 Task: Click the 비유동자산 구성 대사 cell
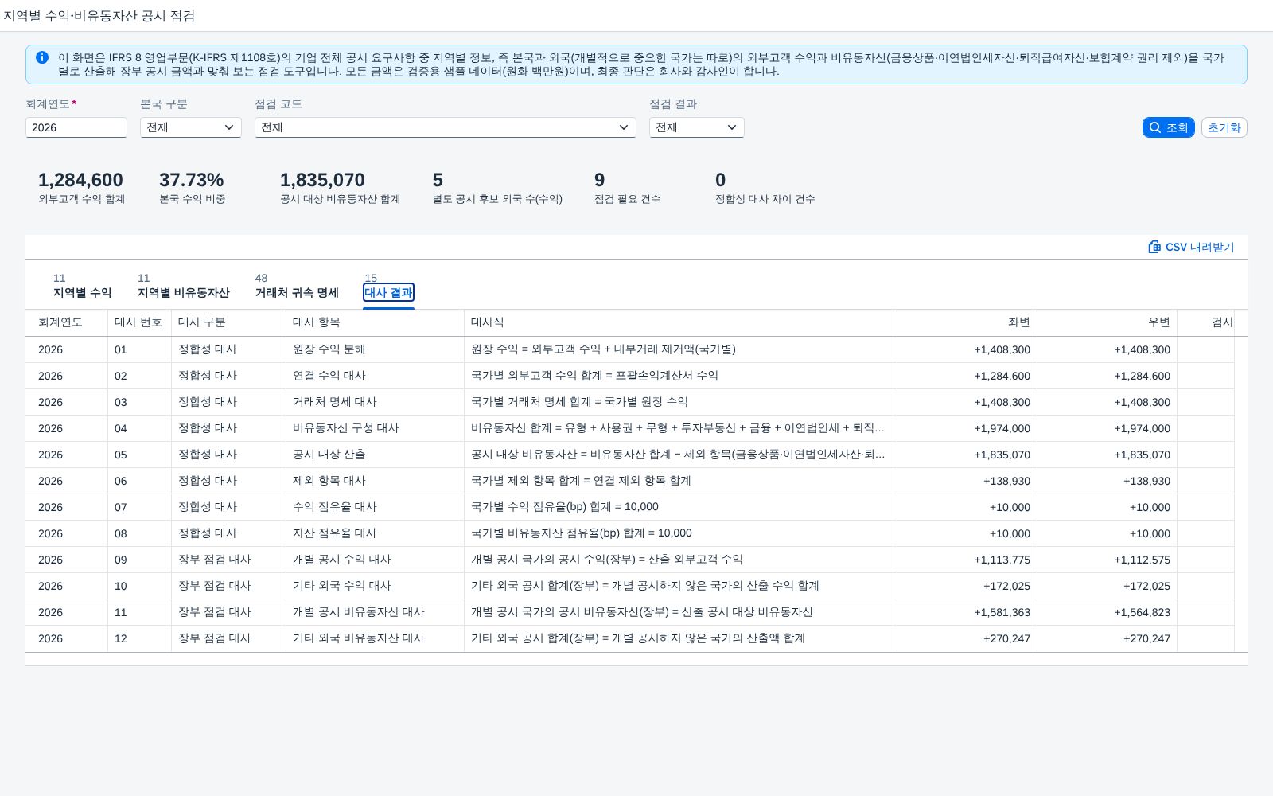click(375, 428)
